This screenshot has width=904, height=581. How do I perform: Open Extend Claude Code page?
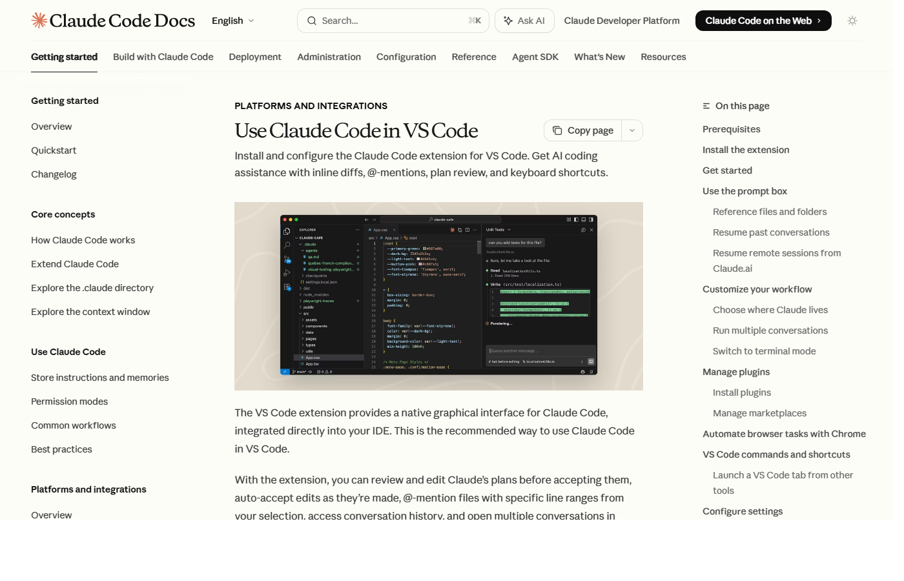pos(75,264)
